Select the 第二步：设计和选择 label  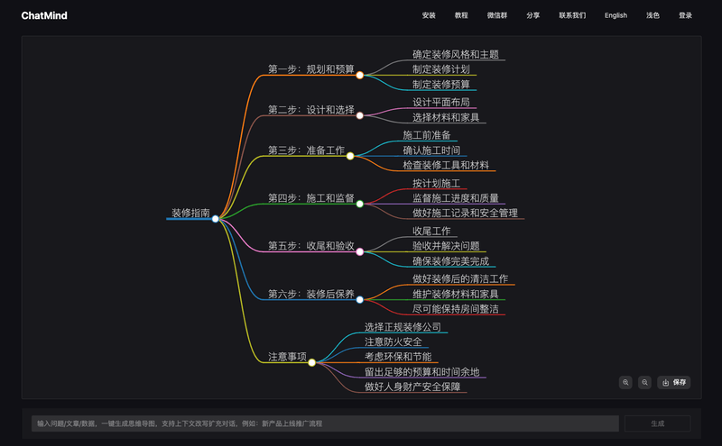pos(311,109)
